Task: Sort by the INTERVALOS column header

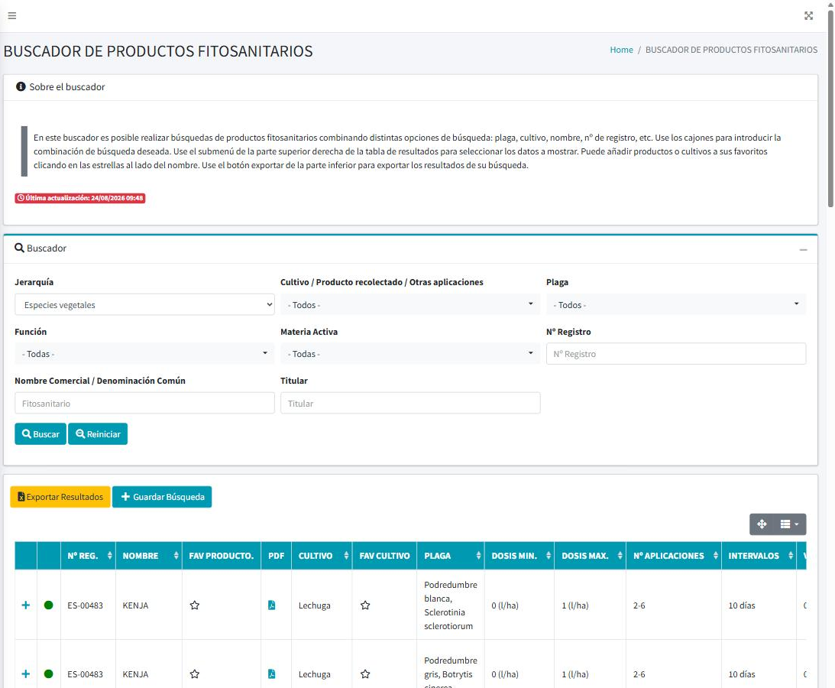Action: click(x=759, y=556)
